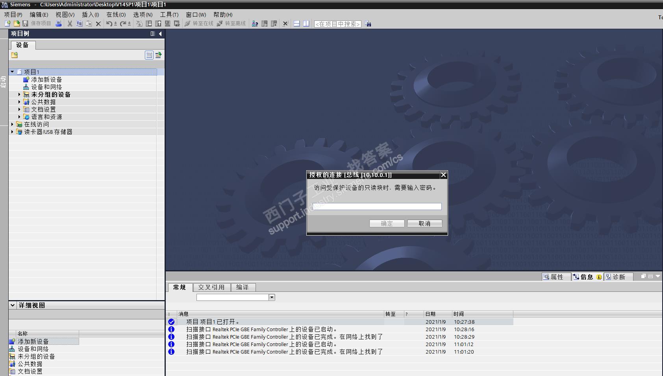Open the 插入(I) menu

[x=91, y=15]
